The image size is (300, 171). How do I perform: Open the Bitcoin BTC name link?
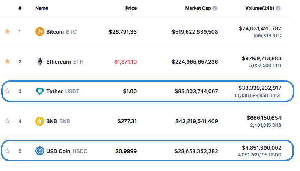(x=61, y=32)
